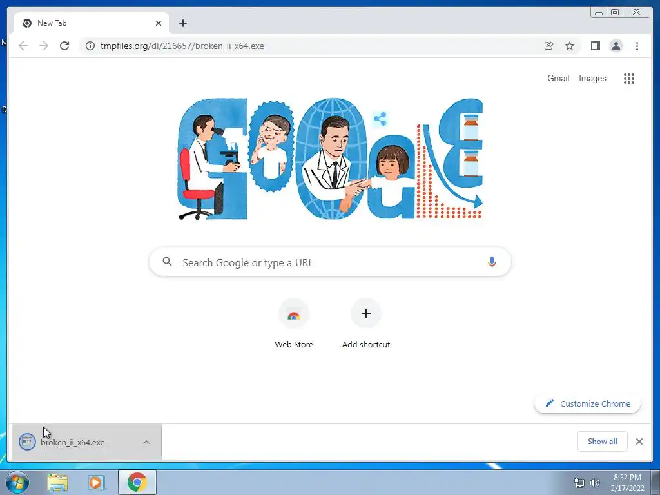The height and width of the screenshot is (495, 660).
Task: Restore down the Chrome window
Action: 615,13
